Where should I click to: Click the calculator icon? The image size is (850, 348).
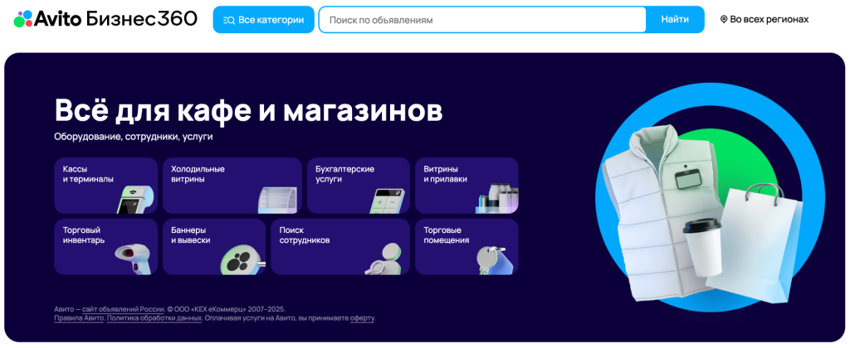388,201
